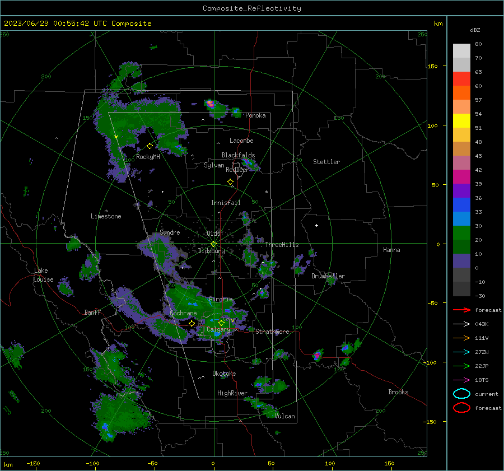The height and width of the screenshot is (471, 504).
Task: Click the Innisfail city label
Action: [226, 203]
